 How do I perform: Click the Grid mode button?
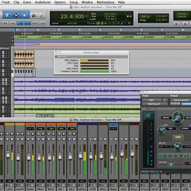[144, 16]
